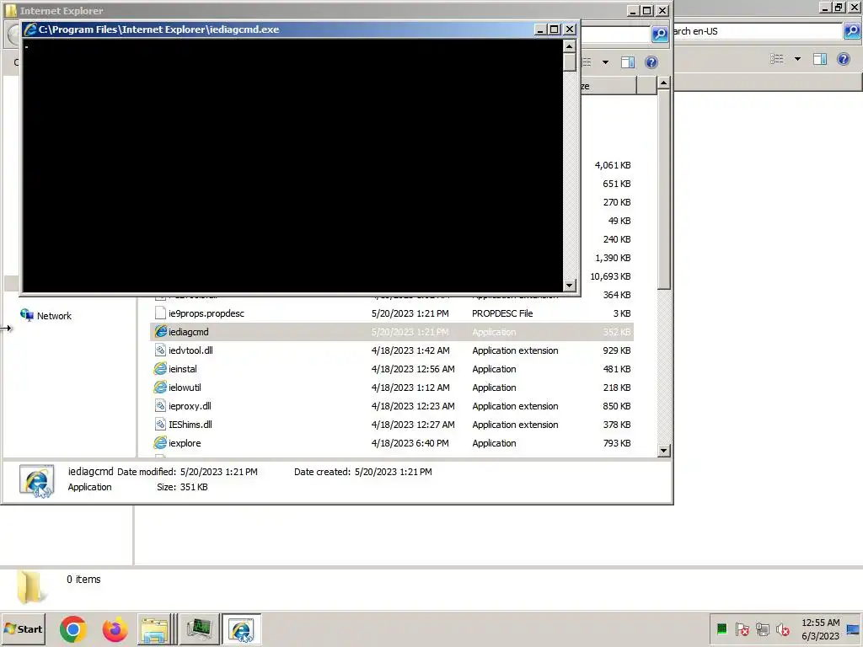Screen dimensions: 863x647
Task: Click the '10,693 KB' size cell
Action: [x=610, y=276]
